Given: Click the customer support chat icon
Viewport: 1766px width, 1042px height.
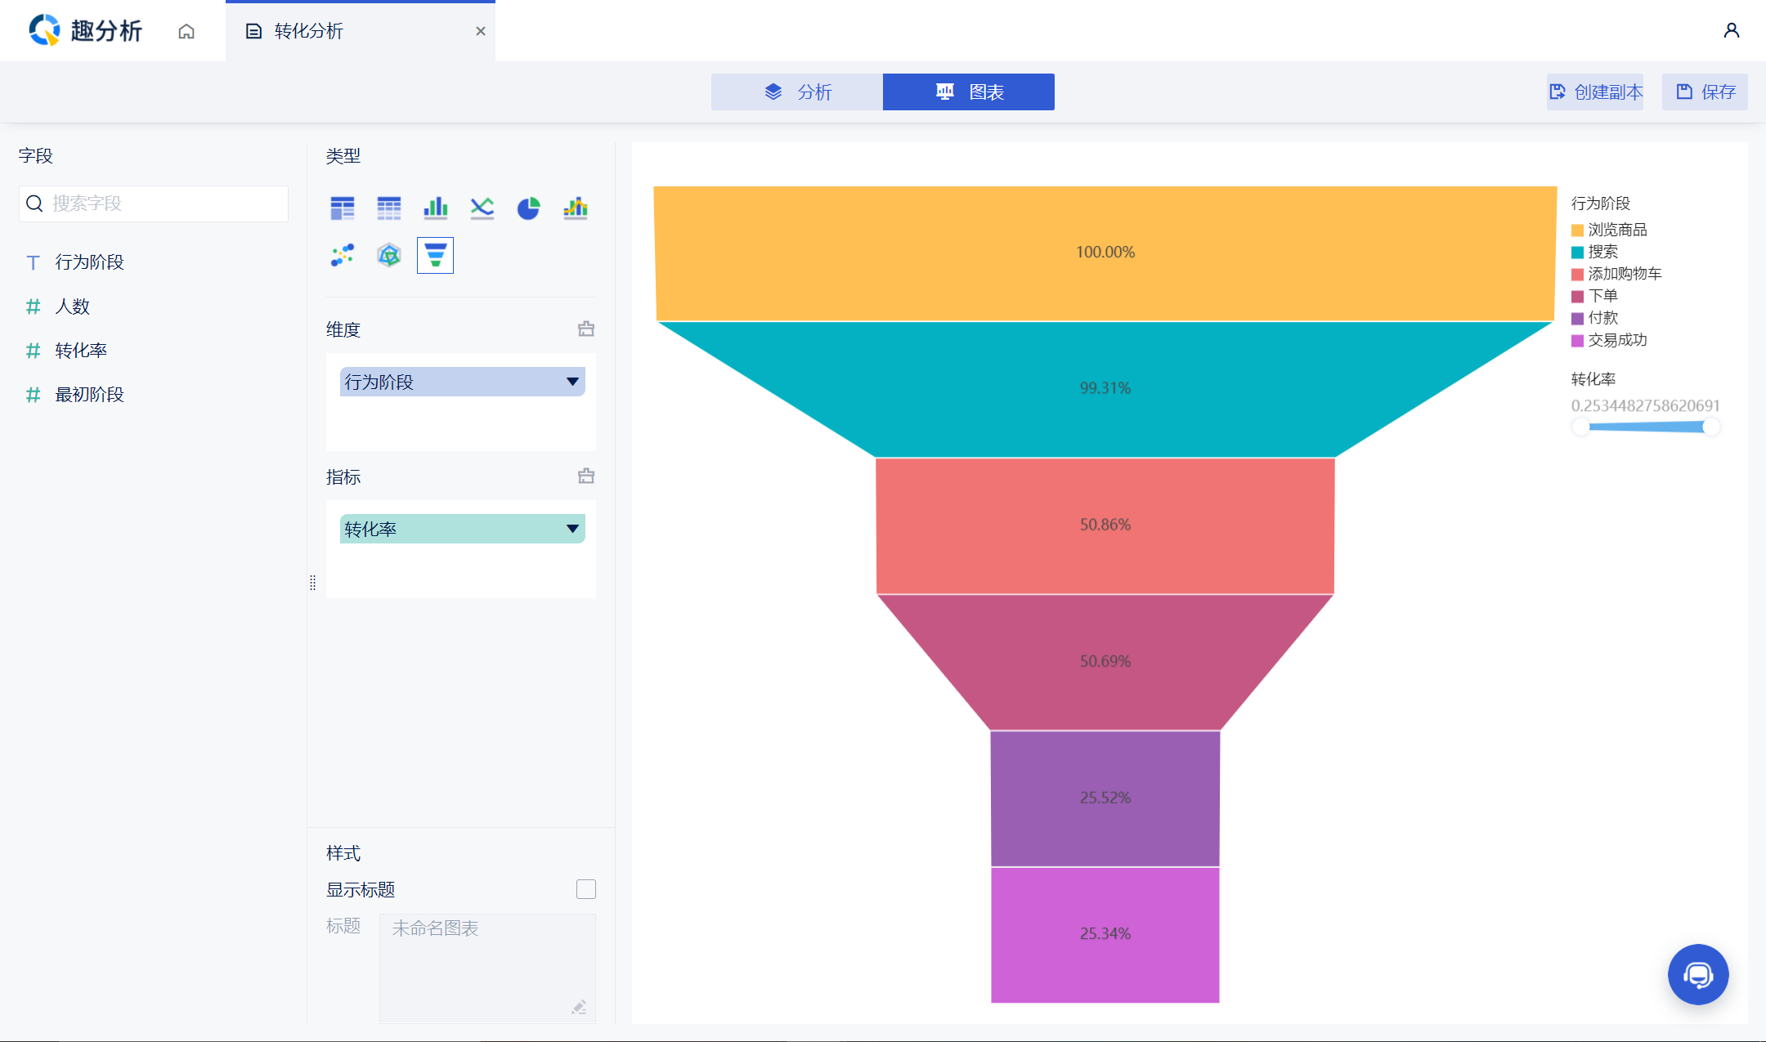Looking at the screenshot, I should coord(1698,974).
